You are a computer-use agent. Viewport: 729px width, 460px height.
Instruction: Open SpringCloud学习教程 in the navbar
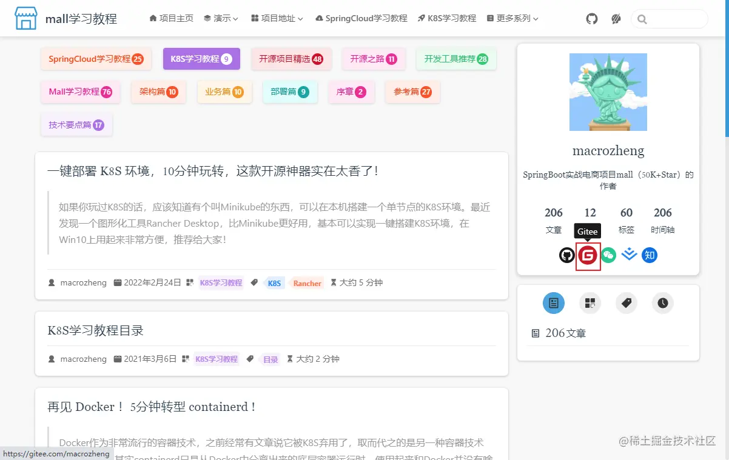[361, 19]
